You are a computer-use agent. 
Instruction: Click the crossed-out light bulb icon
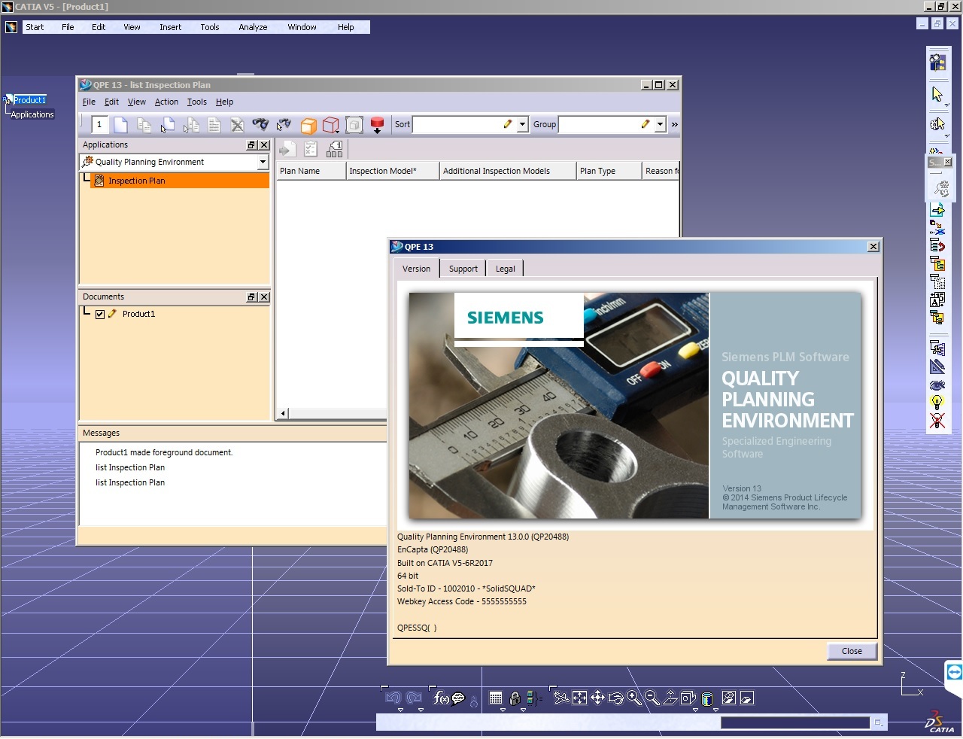tap(937, 421)
